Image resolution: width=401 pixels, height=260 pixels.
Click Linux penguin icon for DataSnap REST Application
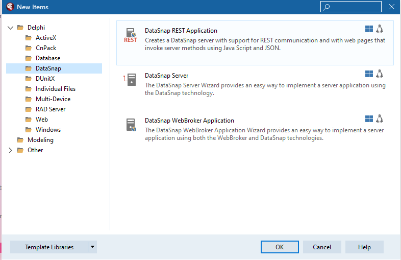380,29
